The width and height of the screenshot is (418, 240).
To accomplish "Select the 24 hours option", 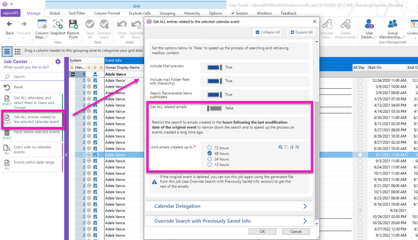I will pyautogui.click(x=209, y=159).
